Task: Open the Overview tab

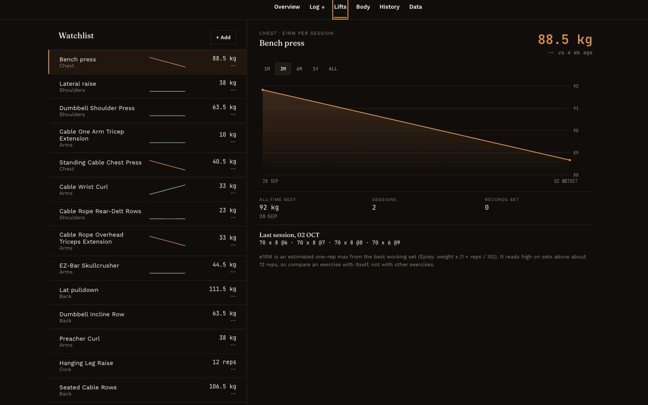Action: (287, 7)
